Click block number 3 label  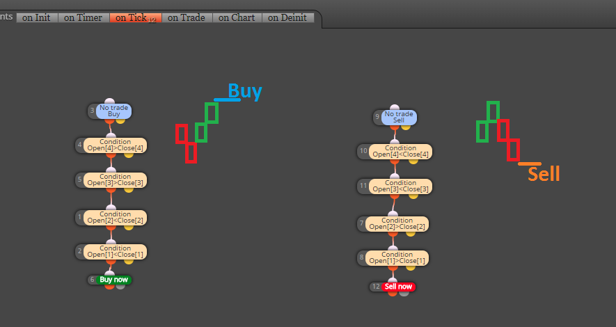[x=93, y=111]
